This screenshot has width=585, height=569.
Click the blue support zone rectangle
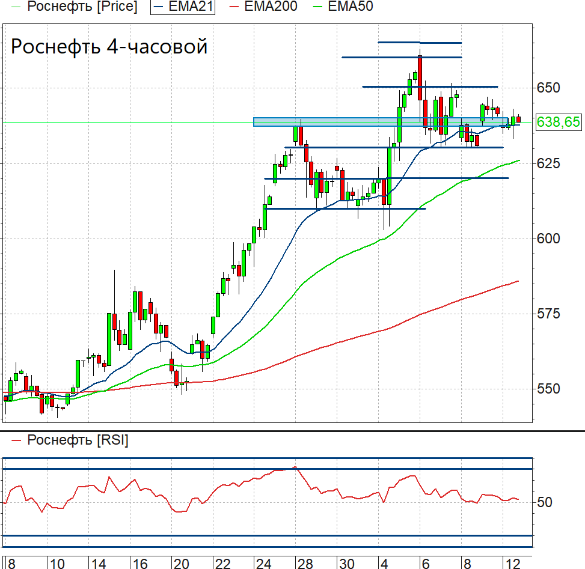click(x=381, y=122)
